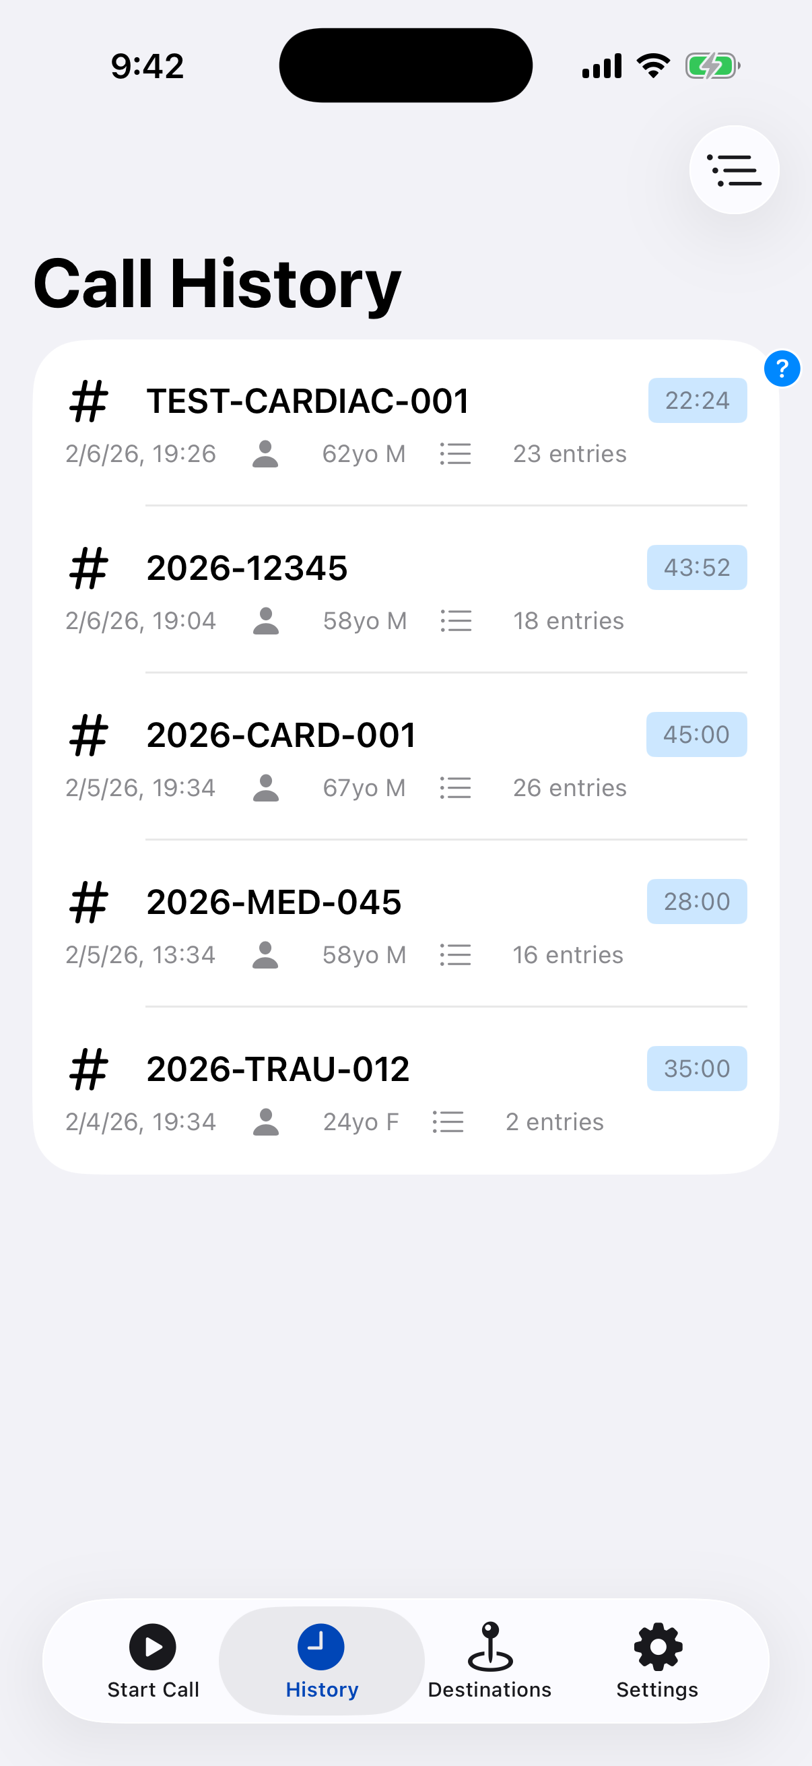The image size is (812, 1766).
Task: Open call record 2026-12345
Action: [x=247, y=568]
